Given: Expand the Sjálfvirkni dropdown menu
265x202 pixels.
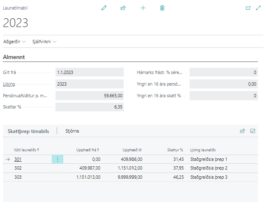Looking at the screenshot, I should point(44,42).
